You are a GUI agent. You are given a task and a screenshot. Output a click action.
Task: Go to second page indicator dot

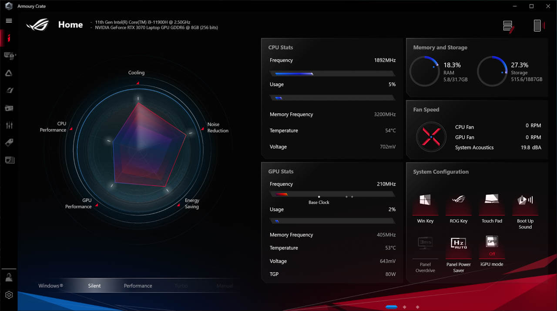coord(405,307)
